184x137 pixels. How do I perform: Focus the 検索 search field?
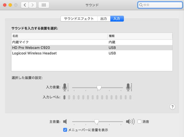(x=160, y=5)
